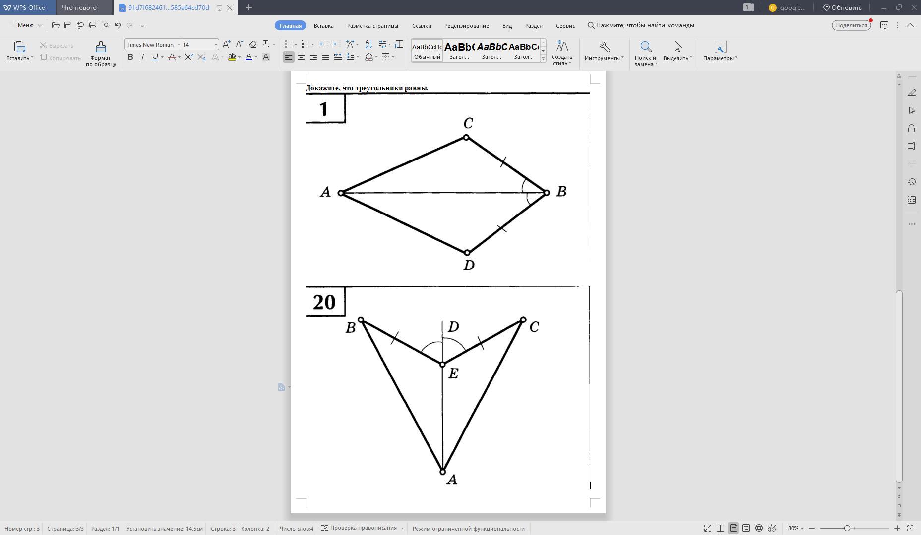Clear formatting with the eraser icon

[x=252, y=44]
